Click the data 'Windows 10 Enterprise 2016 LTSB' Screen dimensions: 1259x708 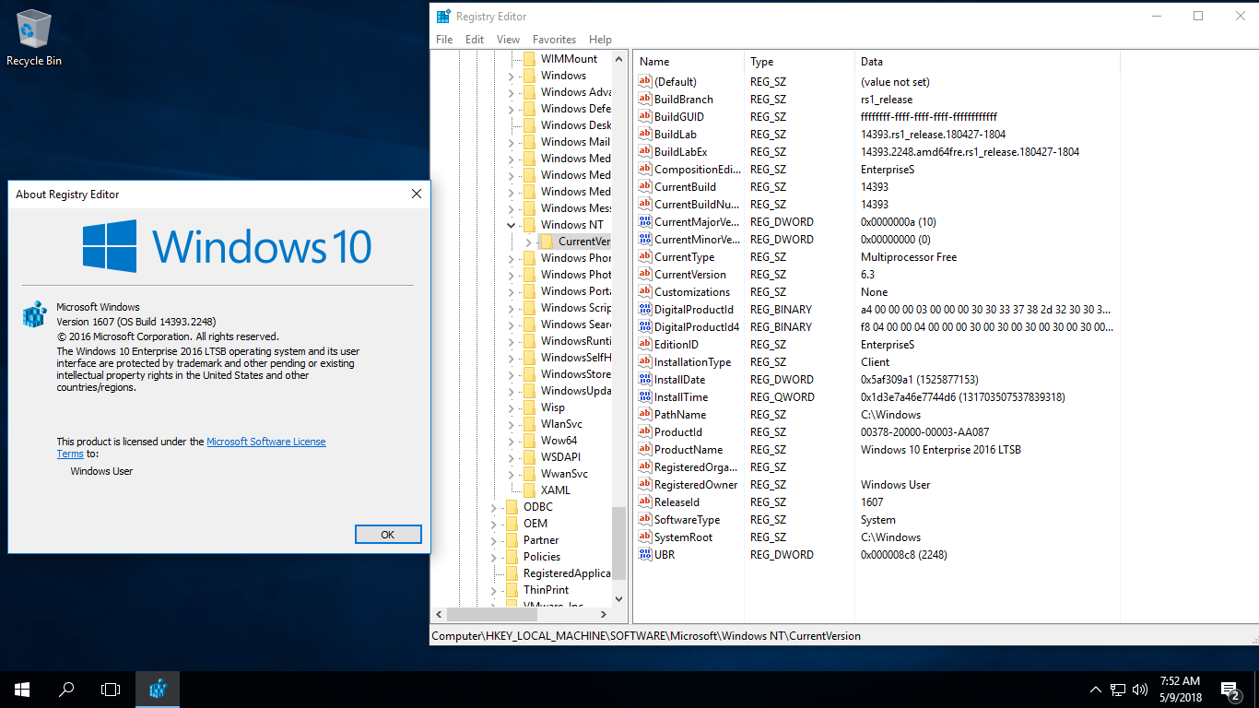click(x=940, y=450)
